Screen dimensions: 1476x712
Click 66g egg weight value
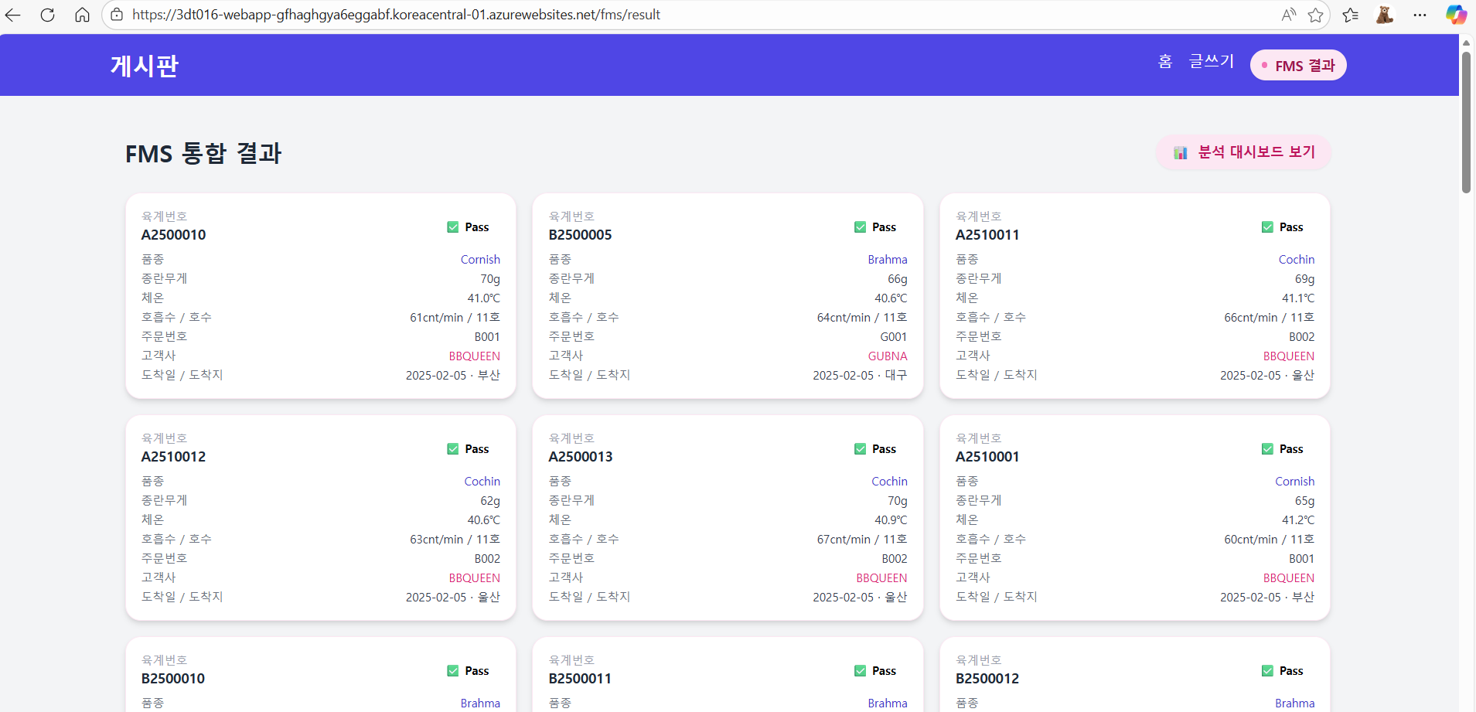898,279
